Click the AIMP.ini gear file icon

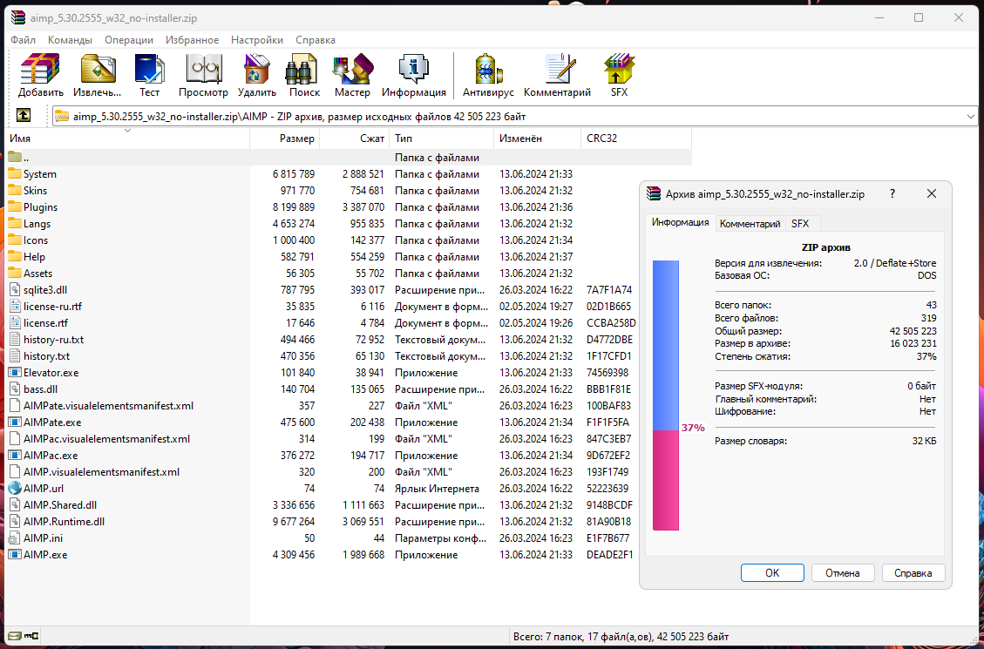click(15, 538)
